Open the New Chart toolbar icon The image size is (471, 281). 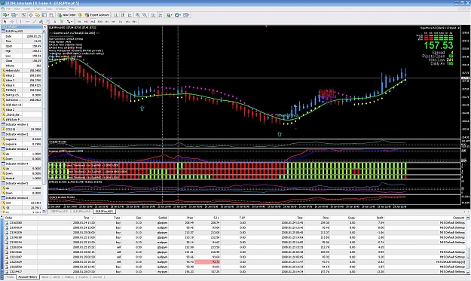(5, 15)
